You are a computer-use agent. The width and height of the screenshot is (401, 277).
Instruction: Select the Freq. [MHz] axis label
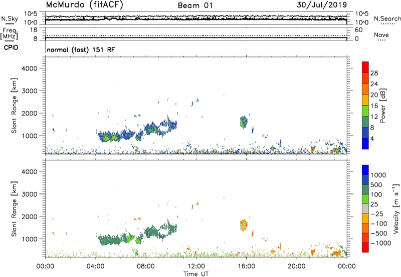[9, 33]
